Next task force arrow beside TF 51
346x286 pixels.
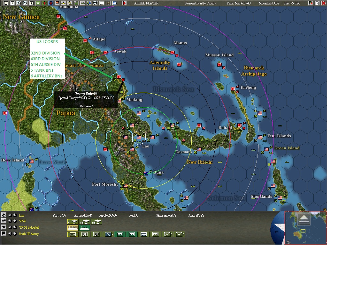[15, 227]
